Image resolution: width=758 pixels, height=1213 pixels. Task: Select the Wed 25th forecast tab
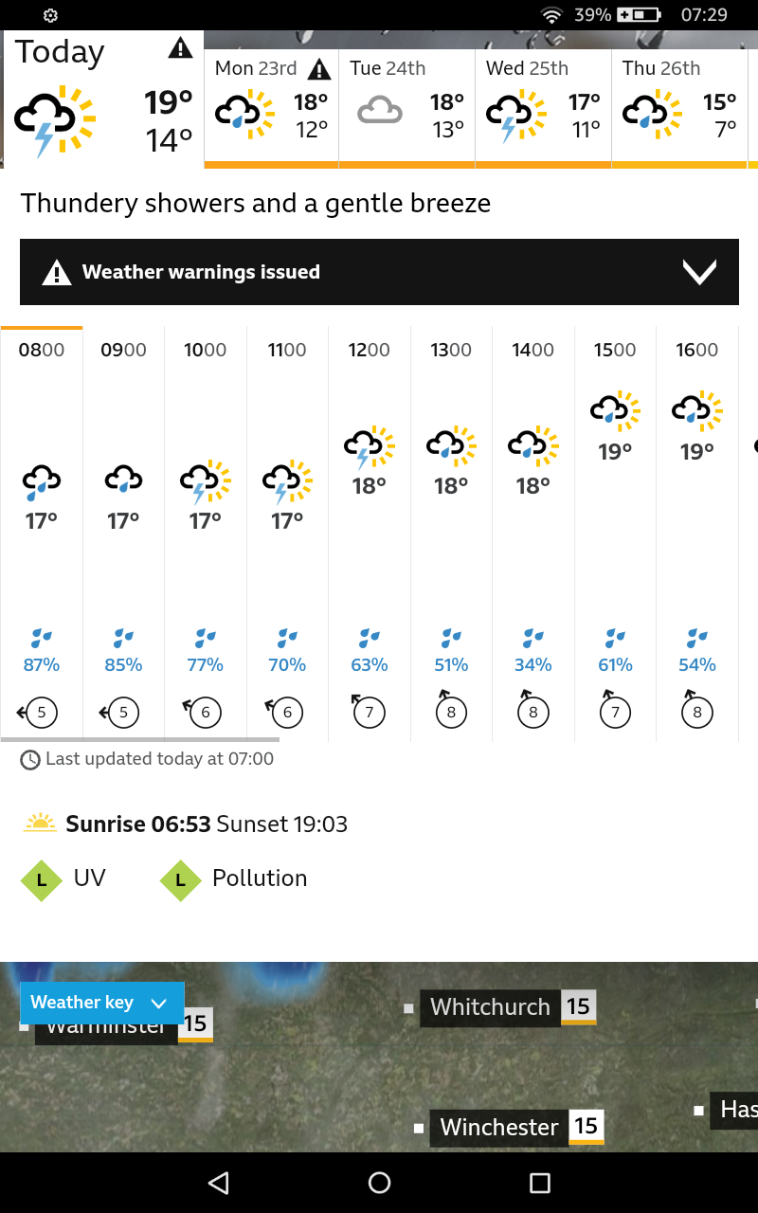click(543, 106)
